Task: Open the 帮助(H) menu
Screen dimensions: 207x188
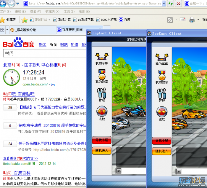Action: pyautogui.click(x=84, y=12)
